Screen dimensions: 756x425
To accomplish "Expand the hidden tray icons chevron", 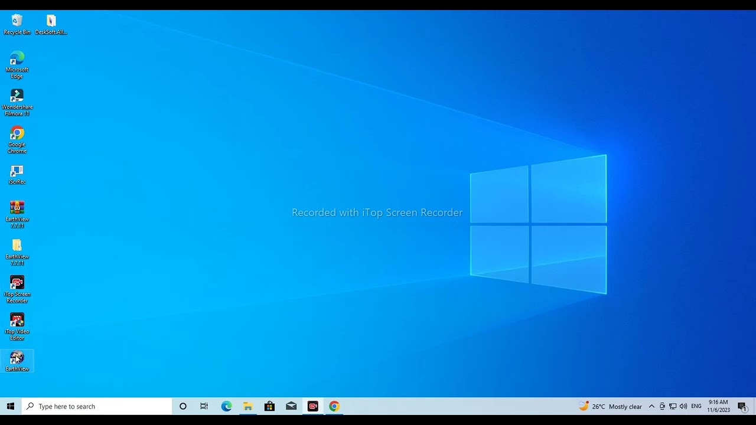I will [x=651, y=406].
